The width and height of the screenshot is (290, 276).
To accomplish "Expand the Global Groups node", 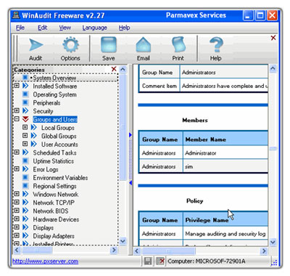I will (25, 136).
